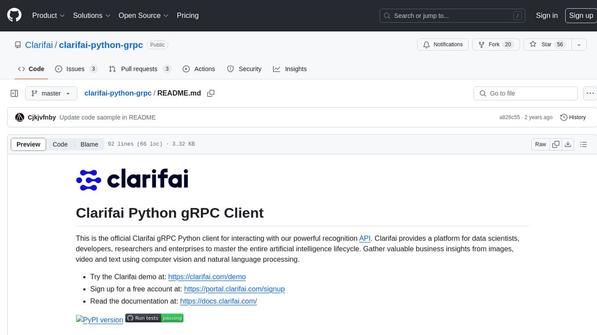Toggle the file tree side panel
The width and height of the screenshot is (597, 335).
pyautogui.click(x=14, y=93)
